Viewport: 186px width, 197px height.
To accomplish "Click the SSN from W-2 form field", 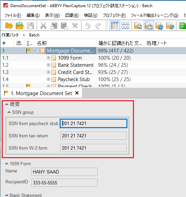I will [x=94, y=148].
